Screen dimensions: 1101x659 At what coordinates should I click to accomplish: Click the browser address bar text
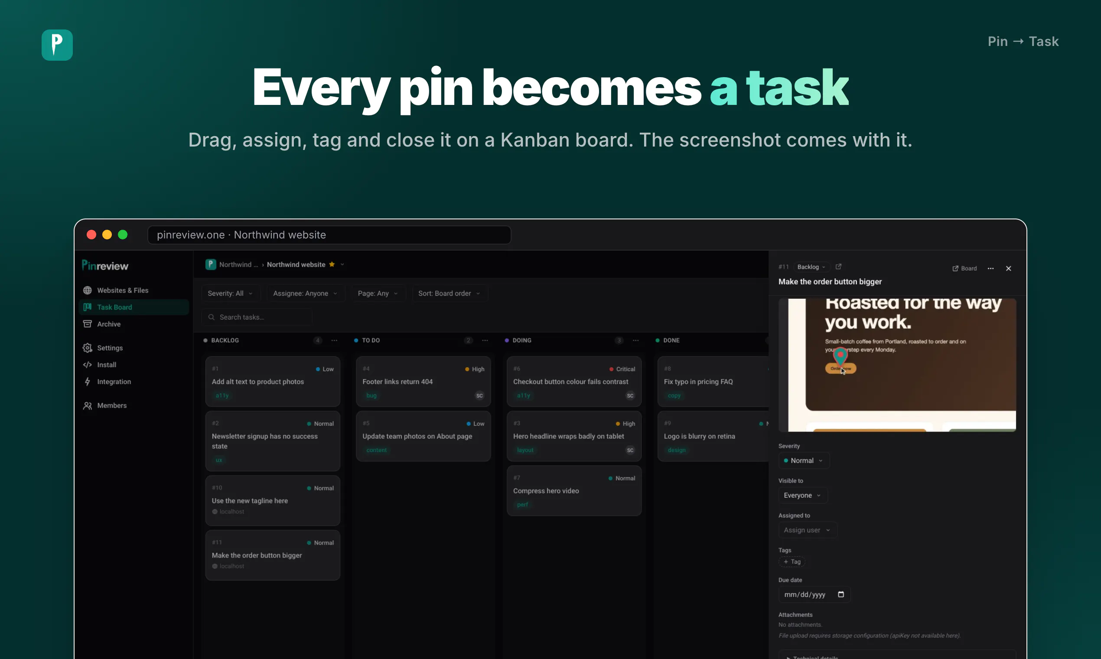click(241, 235)
